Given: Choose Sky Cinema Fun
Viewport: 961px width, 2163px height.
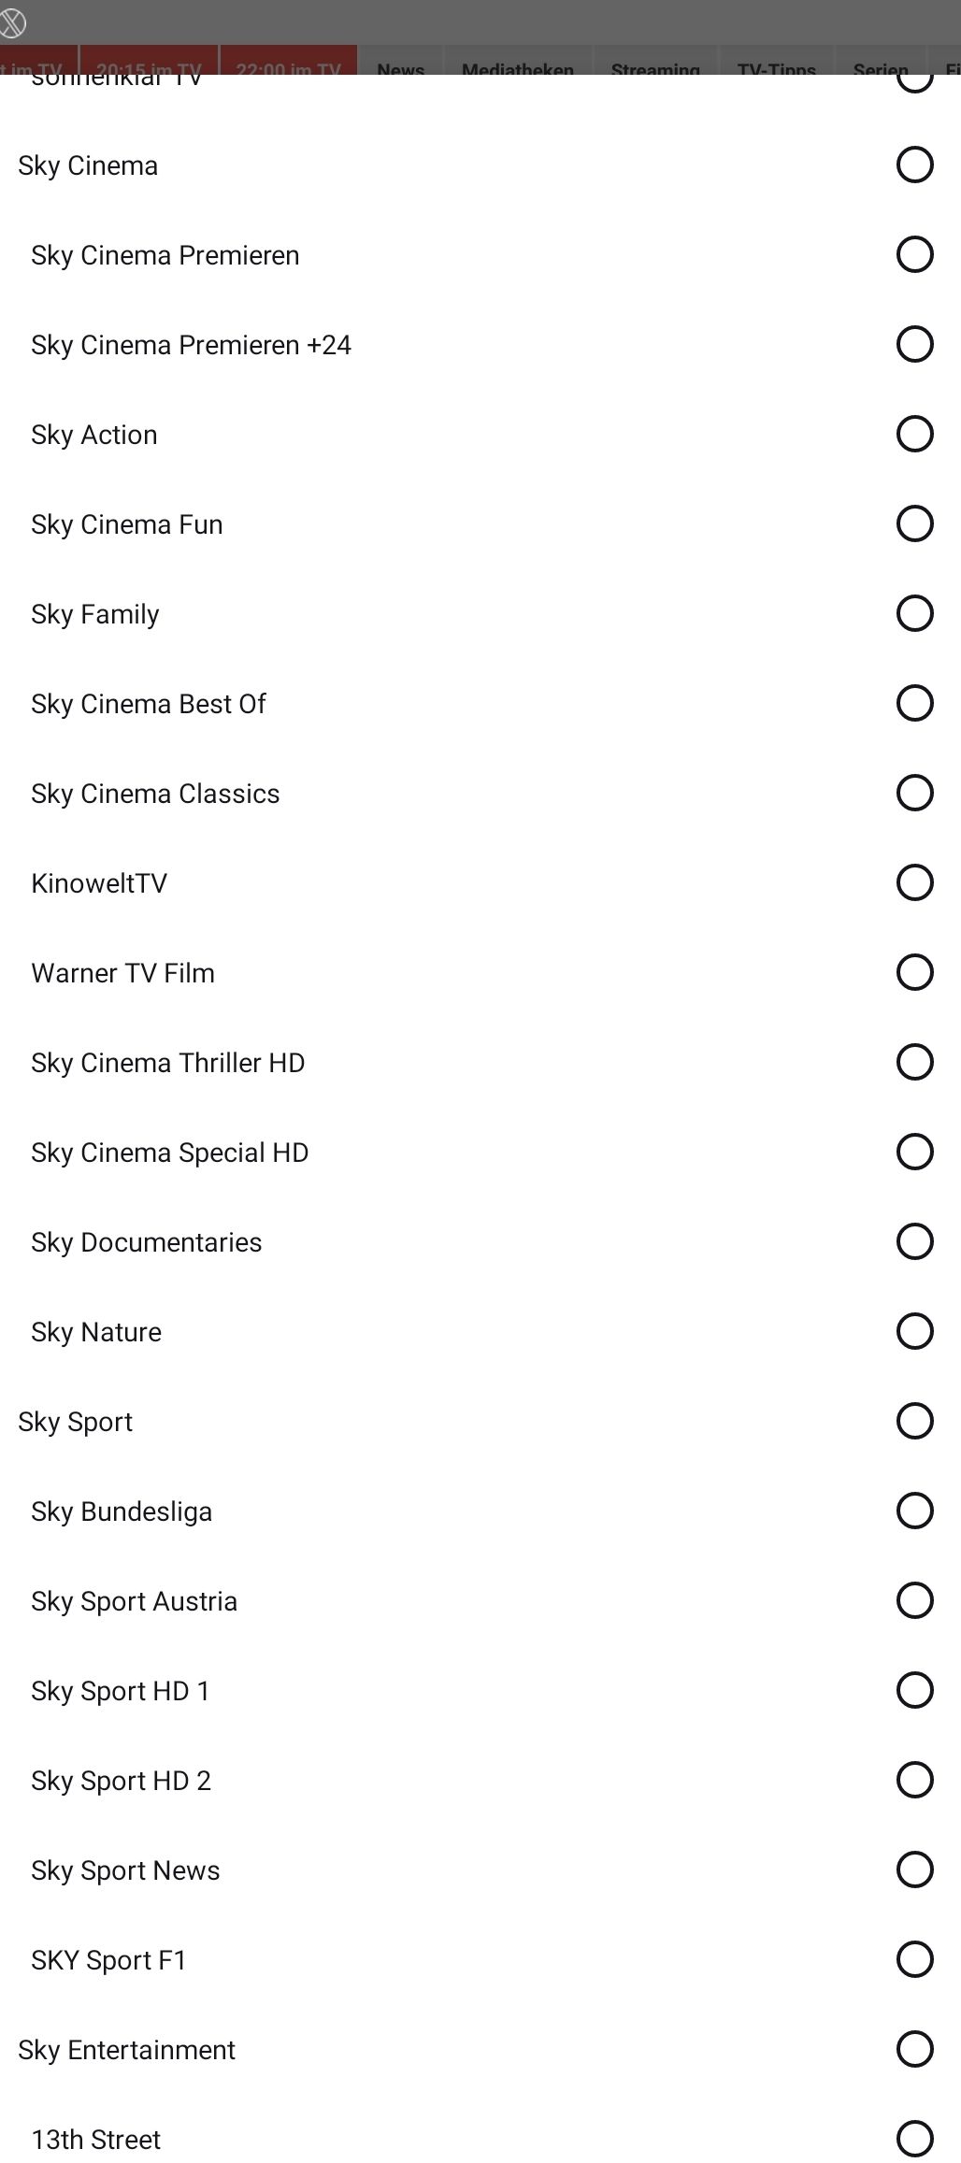Looking at the screenshot, I should point(914,523).
